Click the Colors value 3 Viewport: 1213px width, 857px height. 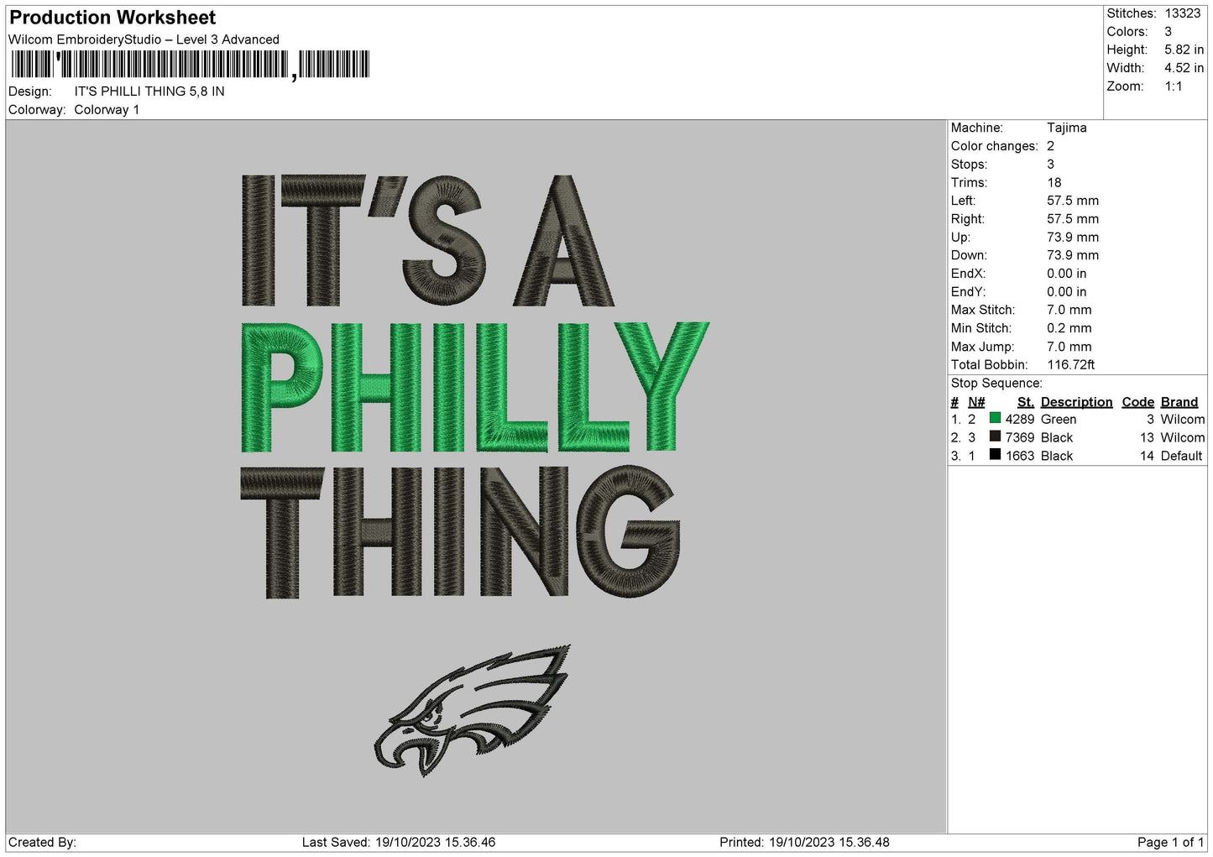click(x=1168, y=32)
